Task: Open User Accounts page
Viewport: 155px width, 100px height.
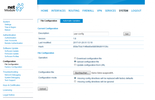Action: (11, 41)
